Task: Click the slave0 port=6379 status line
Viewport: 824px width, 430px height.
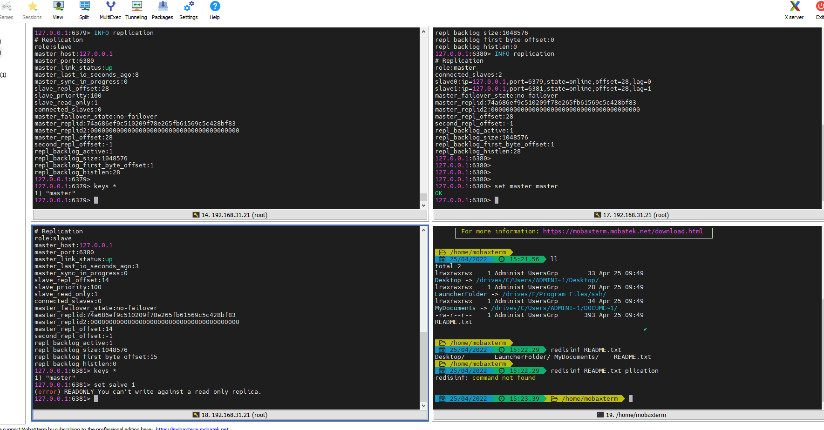Action: click(543, 82)
